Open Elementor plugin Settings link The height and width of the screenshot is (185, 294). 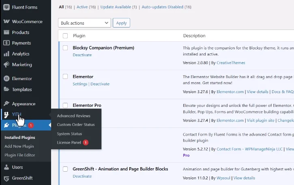(80, 84)
